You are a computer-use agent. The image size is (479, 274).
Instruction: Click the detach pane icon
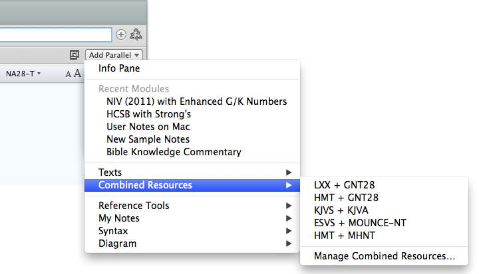coord(75,55)
